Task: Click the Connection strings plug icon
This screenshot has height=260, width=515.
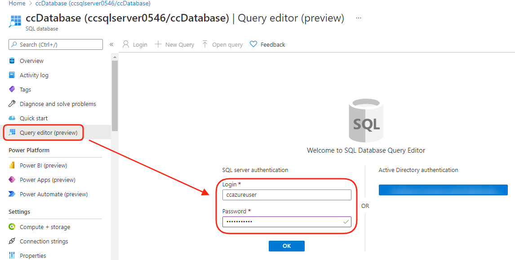Action: [x=12, y=241]
